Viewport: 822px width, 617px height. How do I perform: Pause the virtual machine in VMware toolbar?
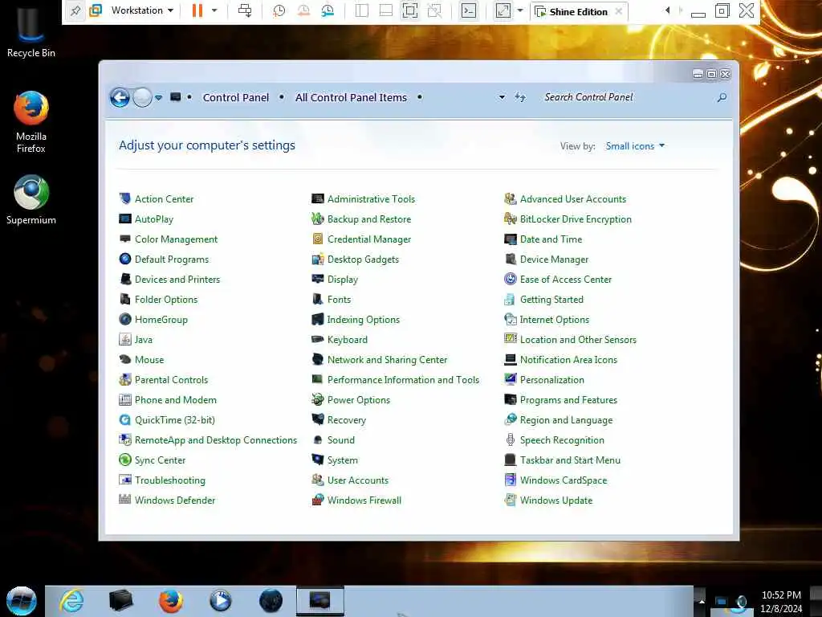click(197, 10)
